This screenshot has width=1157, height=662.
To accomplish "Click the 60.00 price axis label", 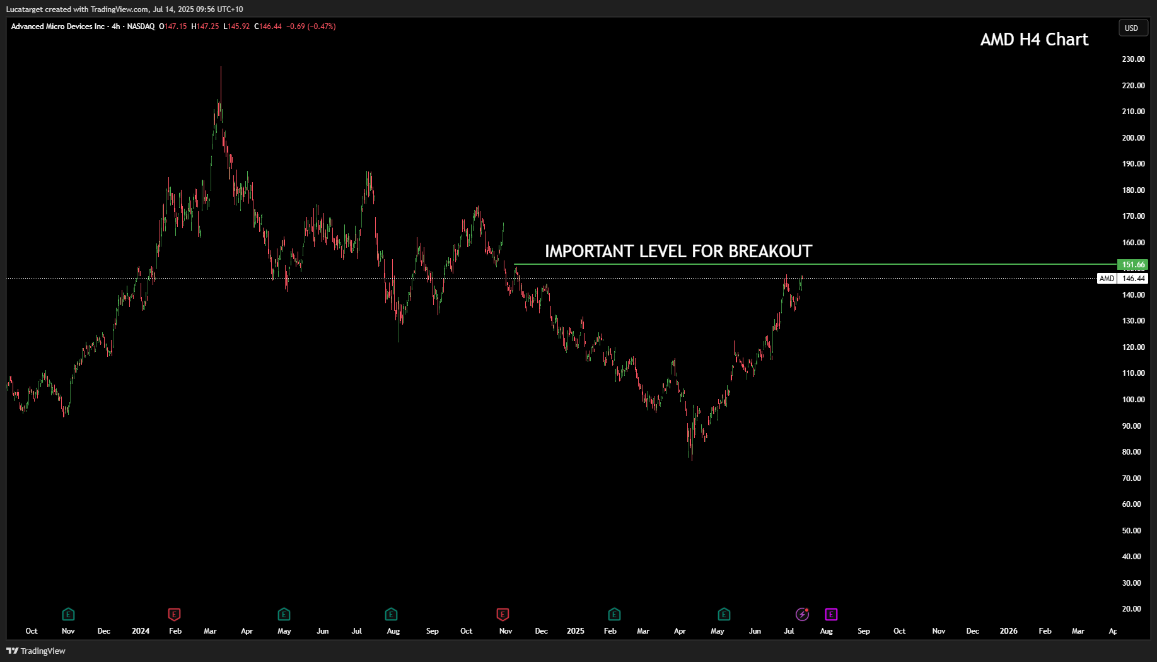I will 1132,504.
